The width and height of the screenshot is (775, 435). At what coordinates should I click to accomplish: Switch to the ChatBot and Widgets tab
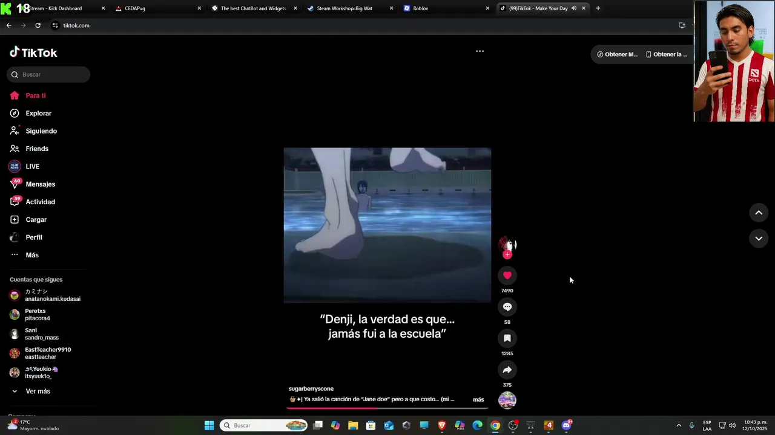254,8
